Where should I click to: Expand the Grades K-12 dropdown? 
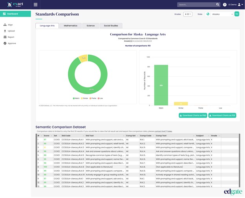click(188, 14)
